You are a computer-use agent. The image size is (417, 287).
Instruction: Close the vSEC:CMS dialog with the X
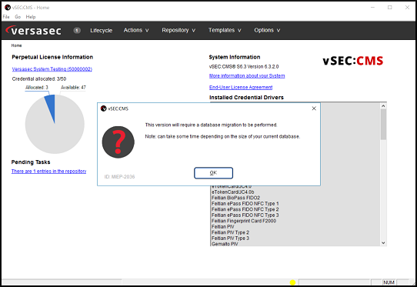click(x=314, y=108)
